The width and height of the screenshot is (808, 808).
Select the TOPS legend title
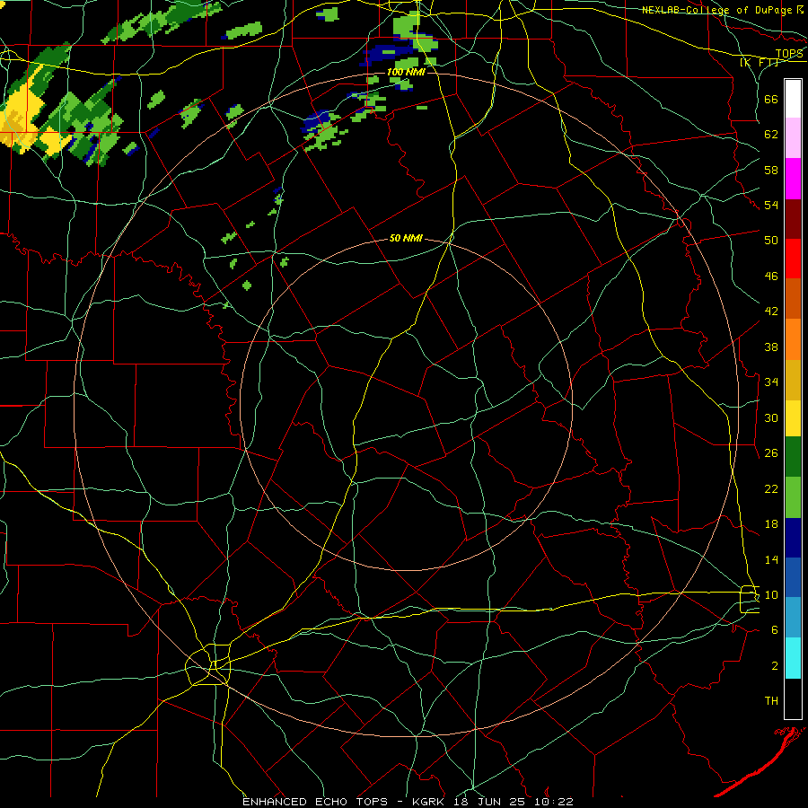pyautogui.click(x=789, y=54)
